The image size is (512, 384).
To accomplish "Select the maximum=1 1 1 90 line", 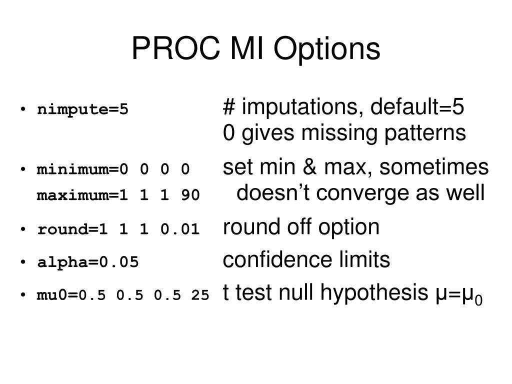I will [x=118, y=195].
